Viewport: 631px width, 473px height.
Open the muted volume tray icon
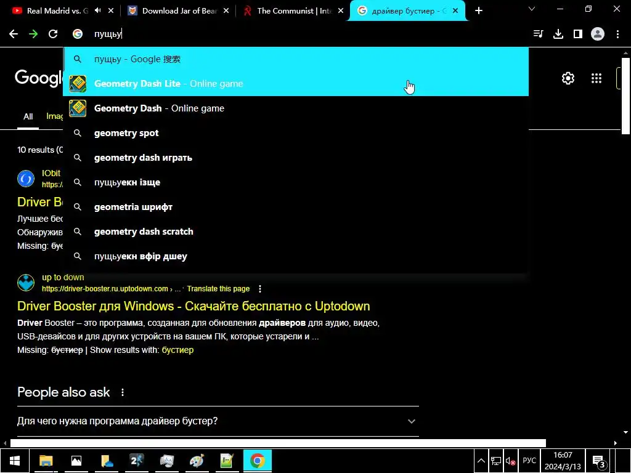[511, 461]
